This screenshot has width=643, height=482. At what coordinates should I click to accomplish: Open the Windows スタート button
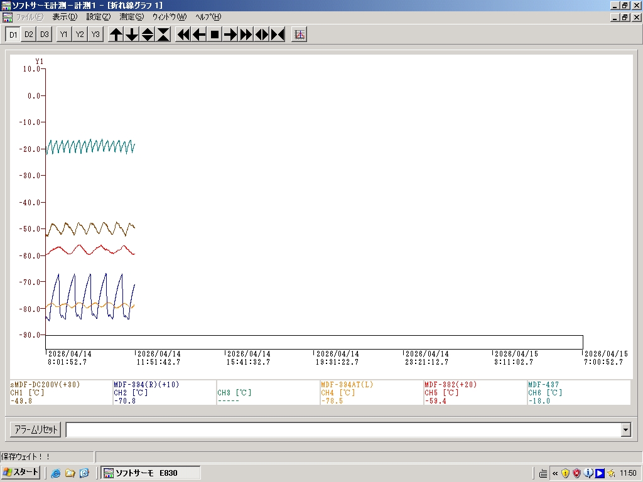[x=21, y=473]
